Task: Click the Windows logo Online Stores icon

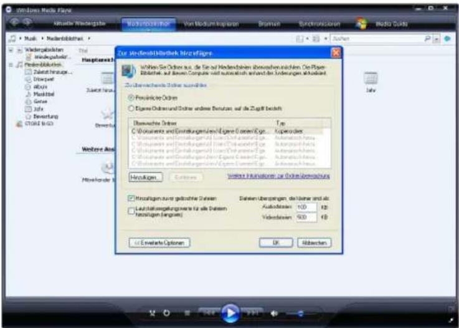Action: click(x=362, y=24)
